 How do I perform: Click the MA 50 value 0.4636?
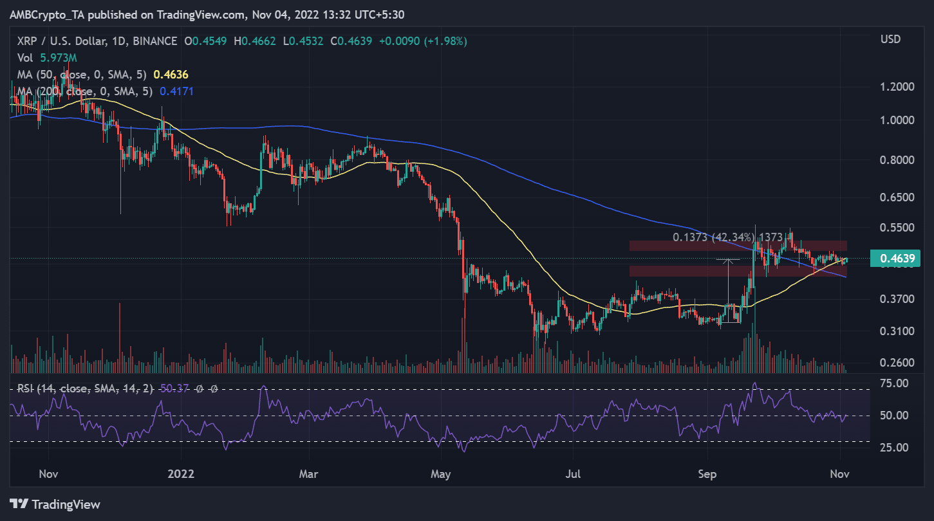(173, 75)
